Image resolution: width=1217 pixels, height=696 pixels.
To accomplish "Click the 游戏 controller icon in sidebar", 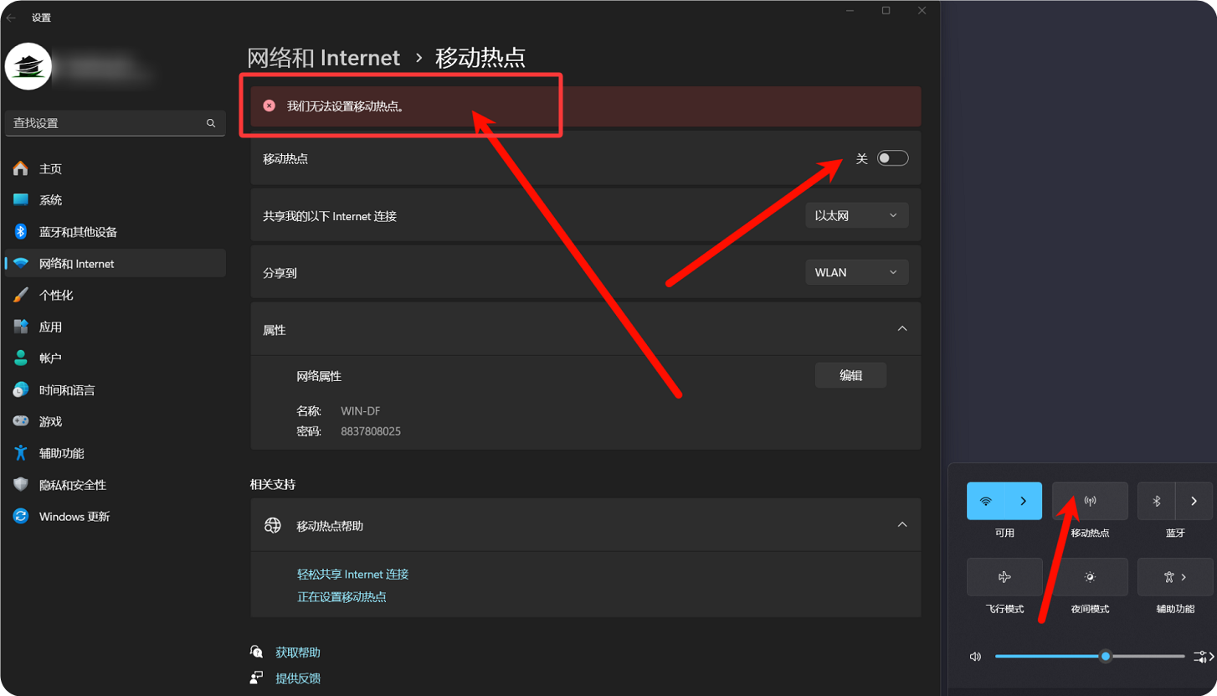I will click(21, 421).
